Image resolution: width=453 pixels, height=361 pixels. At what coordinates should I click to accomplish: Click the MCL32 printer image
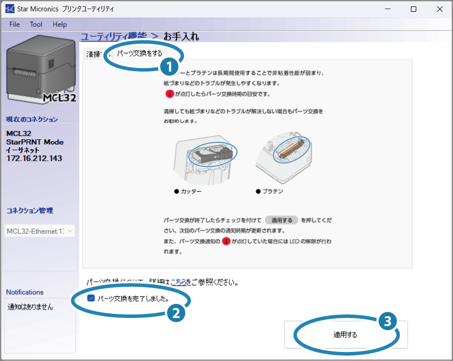tap(41, 69)
